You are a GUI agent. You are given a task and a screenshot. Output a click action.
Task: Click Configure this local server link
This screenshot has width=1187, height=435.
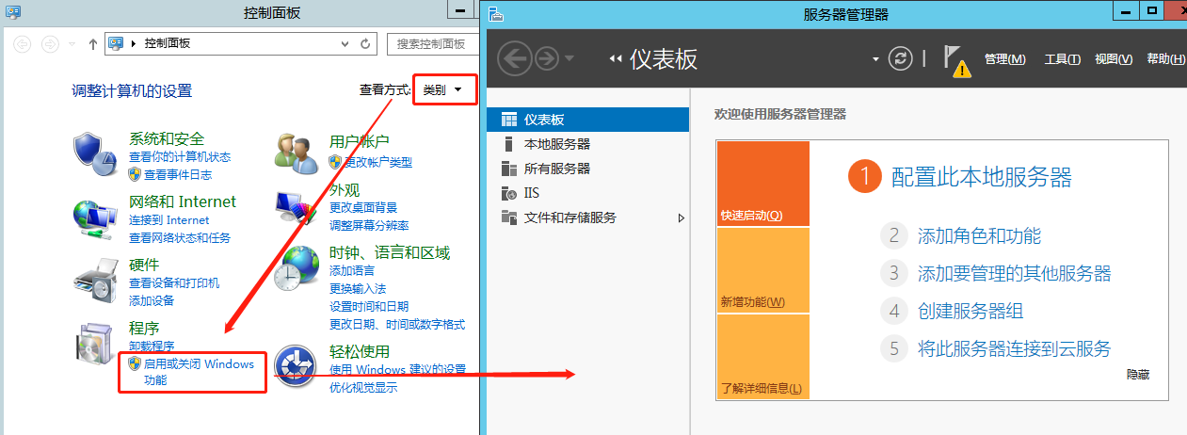coord(982,177)
